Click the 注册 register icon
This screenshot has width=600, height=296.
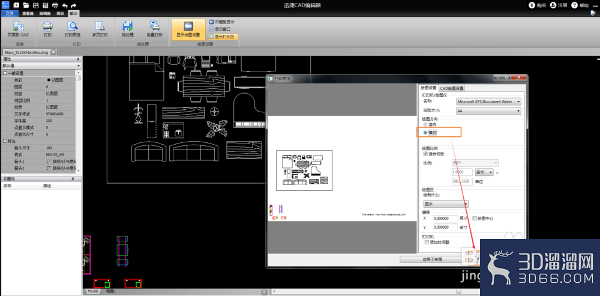(553, 5)
